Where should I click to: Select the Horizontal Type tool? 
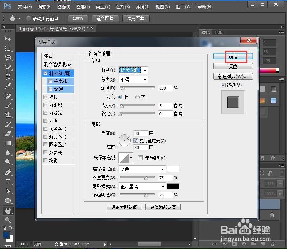click(x=8, y=182)
